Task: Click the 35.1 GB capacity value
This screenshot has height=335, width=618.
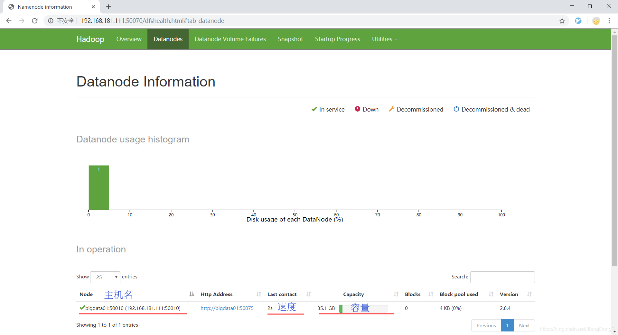Action: click(x=326, y=308)
